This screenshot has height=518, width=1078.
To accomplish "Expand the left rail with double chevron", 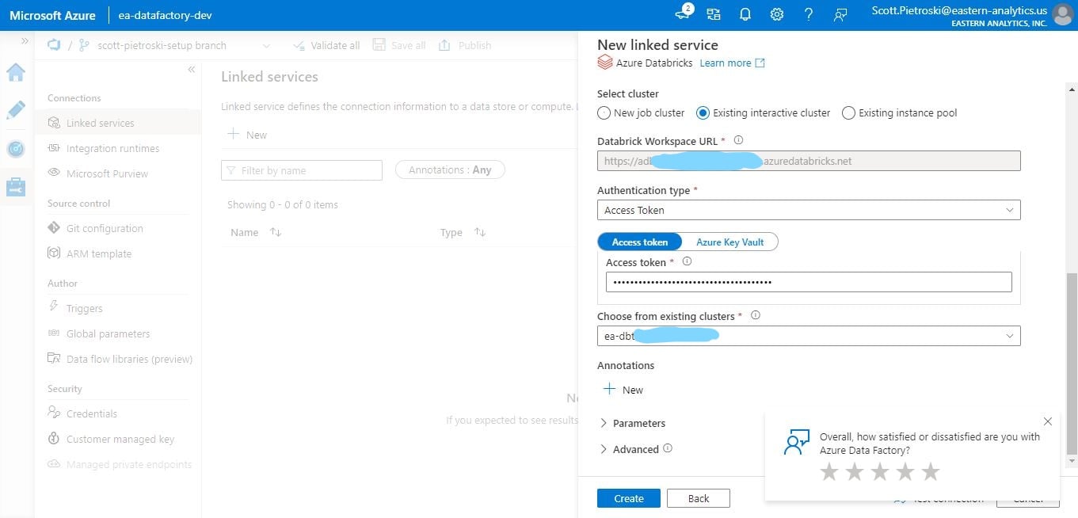I will (25, 41).
